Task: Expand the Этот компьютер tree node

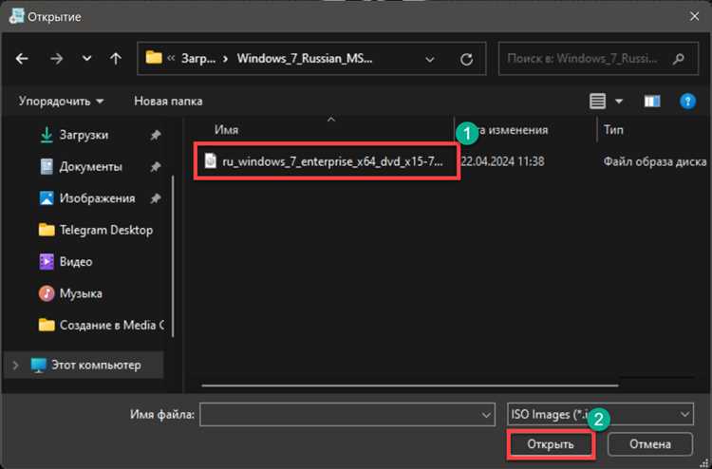Action: 16,365
